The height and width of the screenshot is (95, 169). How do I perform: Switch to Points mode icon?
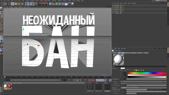click(2, 23)
